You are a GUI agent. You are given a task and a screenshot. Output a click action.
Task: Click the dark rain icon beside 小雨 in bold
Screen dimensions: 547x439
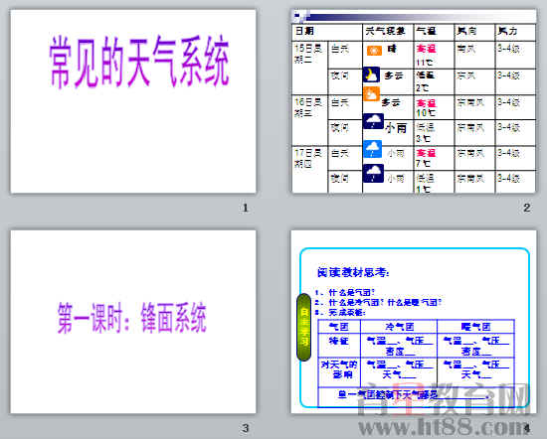[x=373, y=121]
